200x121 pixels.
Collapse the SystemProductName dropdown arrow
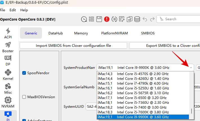click(191, 68)
